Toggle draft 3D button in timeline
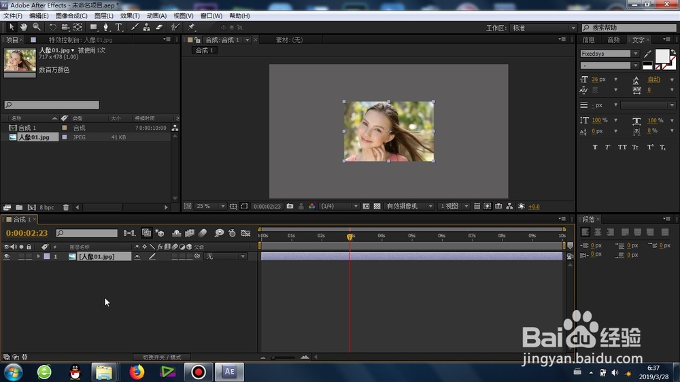The height and width of the screenshot is (382, 680). pos(160,233)
